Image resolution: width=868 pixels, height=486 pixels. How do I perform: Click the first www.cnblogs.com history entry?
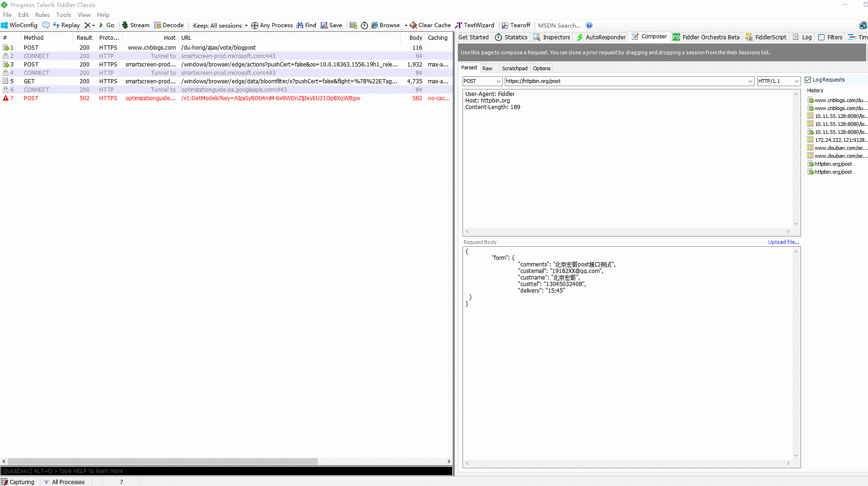(838, 100)
